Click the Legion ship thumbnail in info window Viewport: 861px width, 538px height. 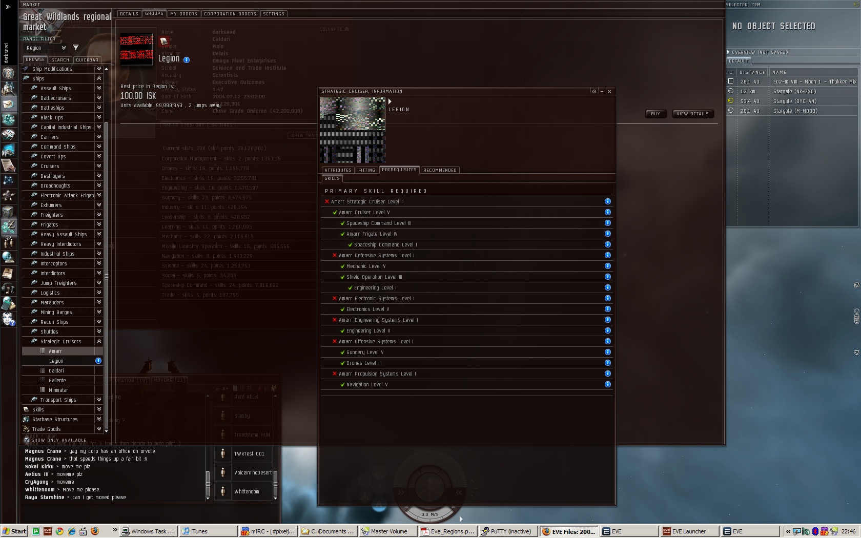pyautogui.click(x=353, y=130)
